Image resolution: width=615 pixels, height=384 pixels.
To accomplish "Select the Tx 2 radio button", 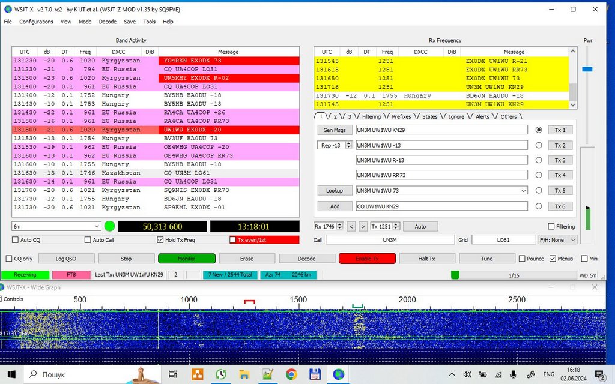I will click(538, 145).
